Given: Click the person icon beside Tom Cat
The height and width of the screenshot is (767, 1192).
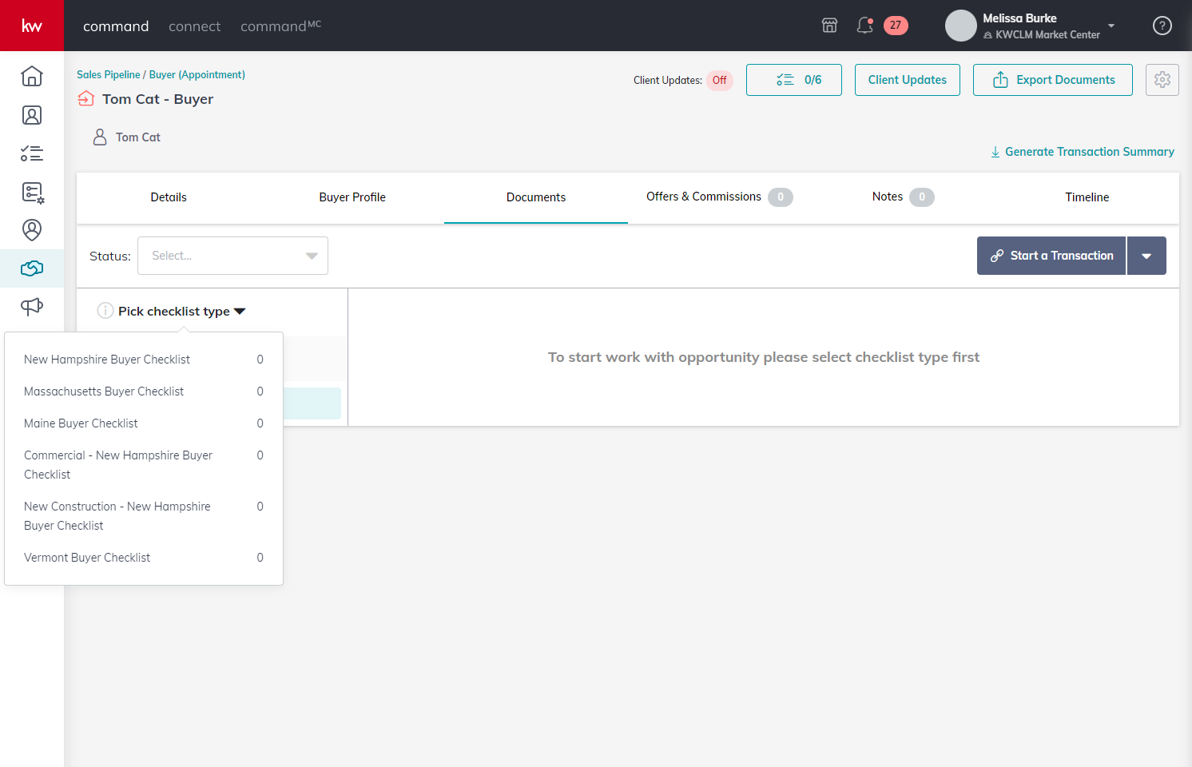Looking at the screenshot, I should (x=100, y=137).
